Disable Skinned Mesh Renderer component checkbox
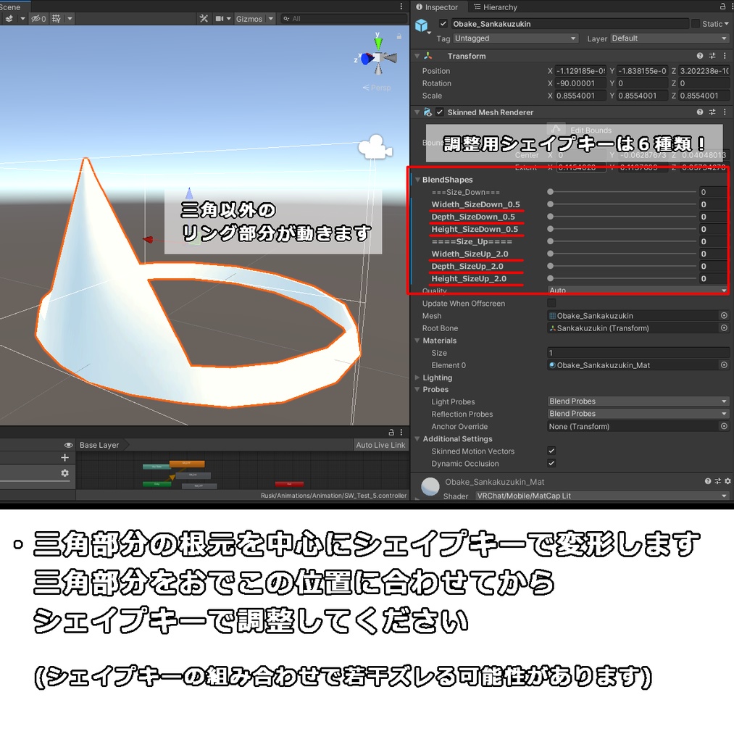 pyautogui.click(x=440, y=112)
